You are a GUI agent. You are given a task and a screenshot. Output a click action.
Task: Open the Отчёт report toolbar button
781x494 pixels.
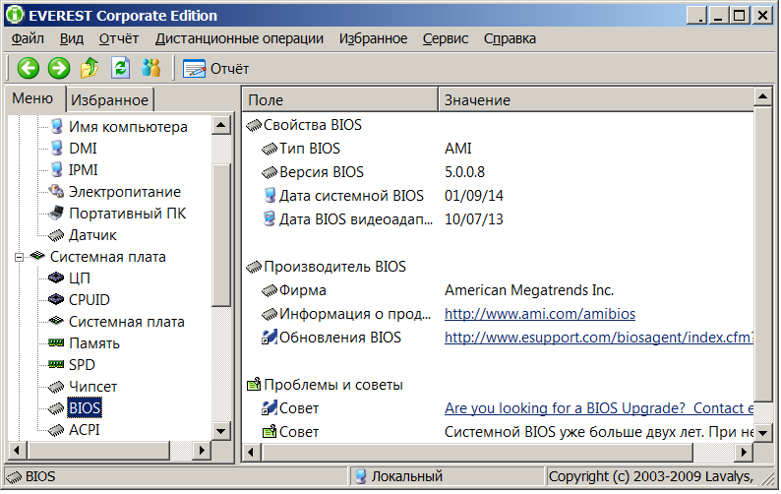(x=215, y=69)
